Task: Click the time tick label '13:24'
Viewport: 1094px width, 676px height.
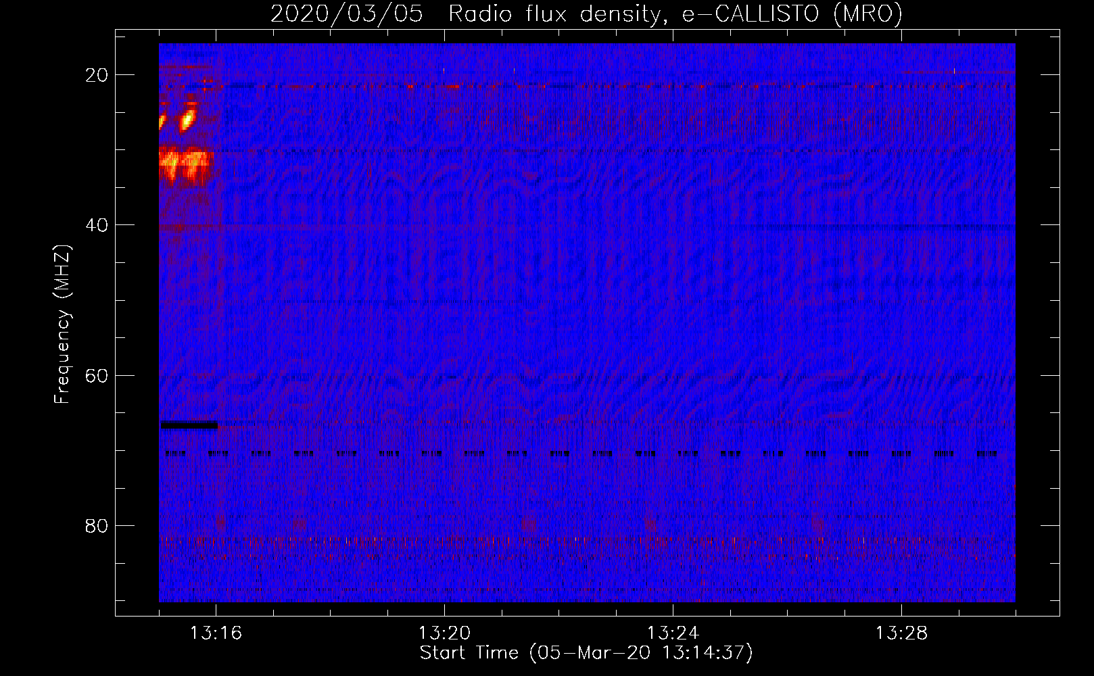Action: [x=673, y=633]
